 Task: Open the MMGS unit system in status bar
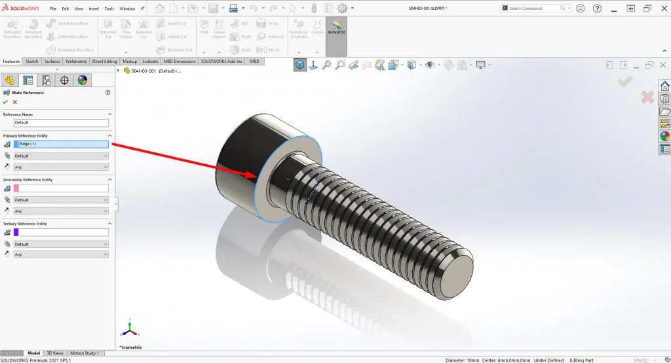(x=641, y=360)
